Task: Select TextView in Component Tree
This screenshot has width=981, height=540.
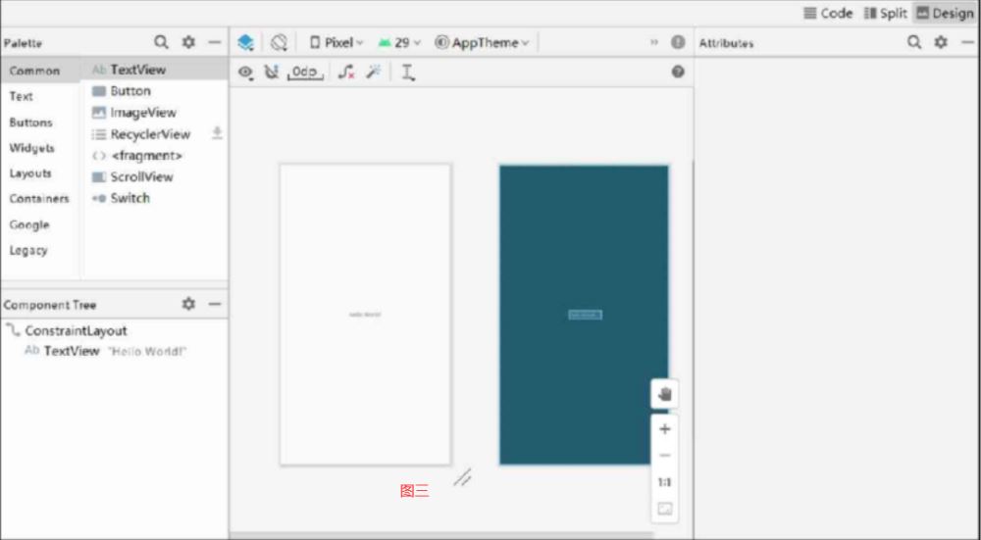Action: click(71, 351)
